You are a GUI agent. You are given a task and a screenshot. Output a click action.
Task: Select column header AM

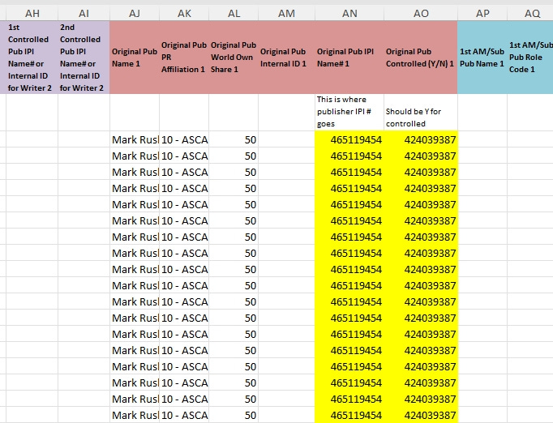pyautogui.click(x=286, y=14)
